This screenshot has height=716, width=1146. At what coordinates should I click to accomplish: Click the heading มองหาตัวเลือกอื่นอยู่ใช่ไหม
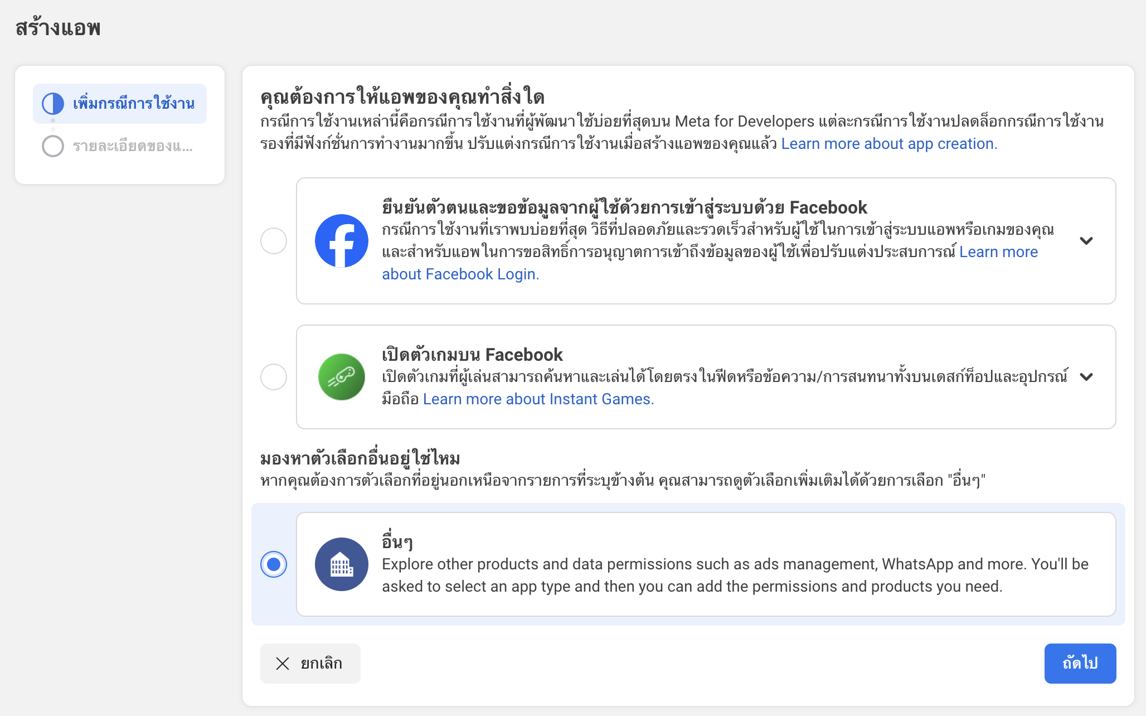tap(360, 458)
